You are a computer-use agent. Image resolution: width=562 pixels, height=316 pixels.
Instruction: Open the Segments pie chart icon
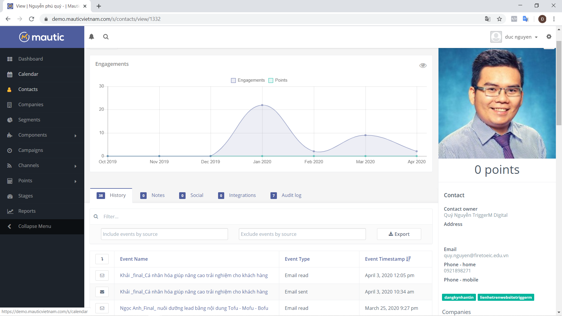tap(10, 120)
